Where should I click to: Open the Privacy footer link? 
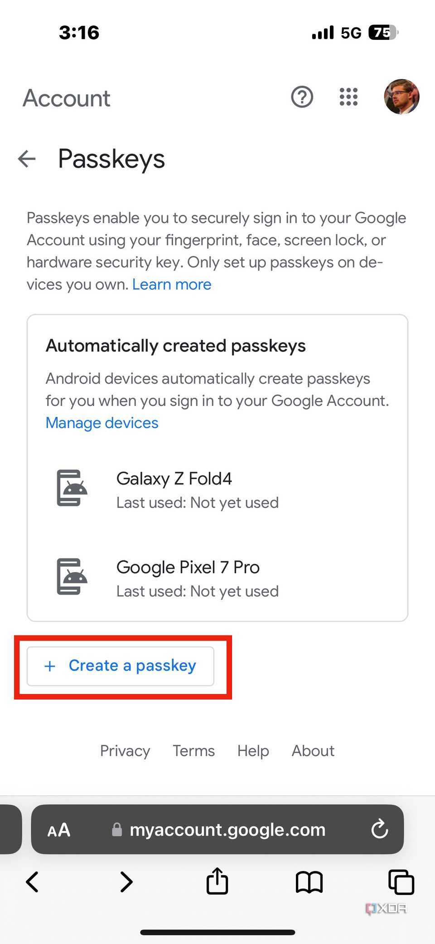125,751
